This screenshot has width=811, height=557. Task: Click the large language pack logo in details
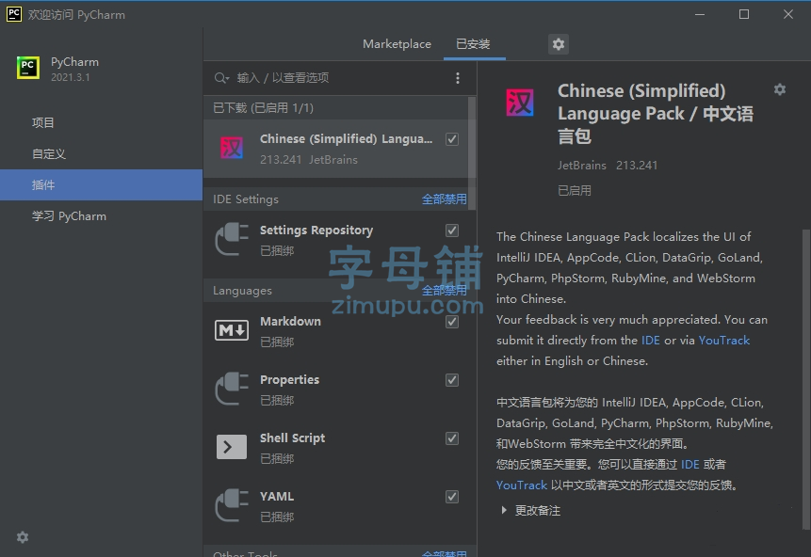520,103
